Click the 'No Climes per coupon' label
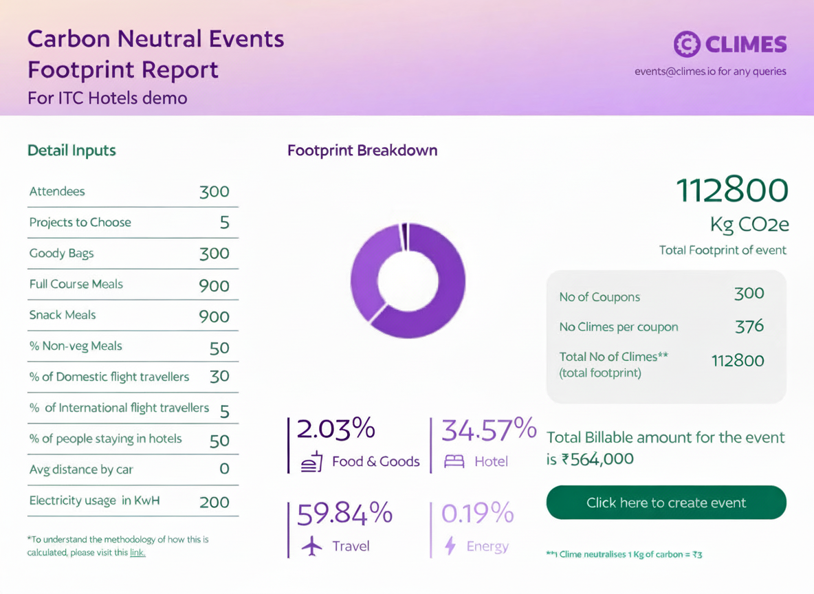The image size is (814, 594). point(619,327)
